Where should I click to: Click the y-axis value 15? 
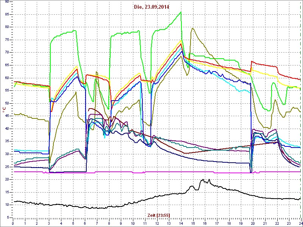pos(6,192)
